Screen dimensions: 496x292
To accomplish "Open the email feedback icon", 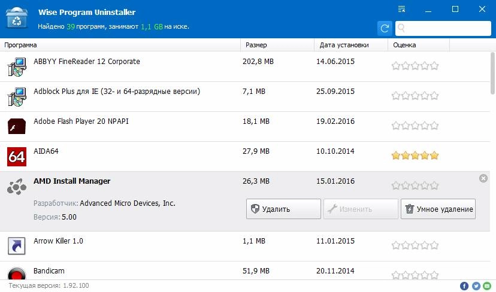I will click(x=488, y=286).
